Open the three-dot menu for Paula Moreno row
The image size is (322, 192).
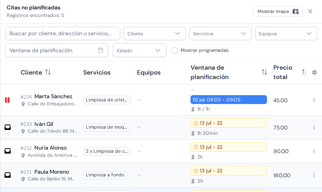click(314, 175)
